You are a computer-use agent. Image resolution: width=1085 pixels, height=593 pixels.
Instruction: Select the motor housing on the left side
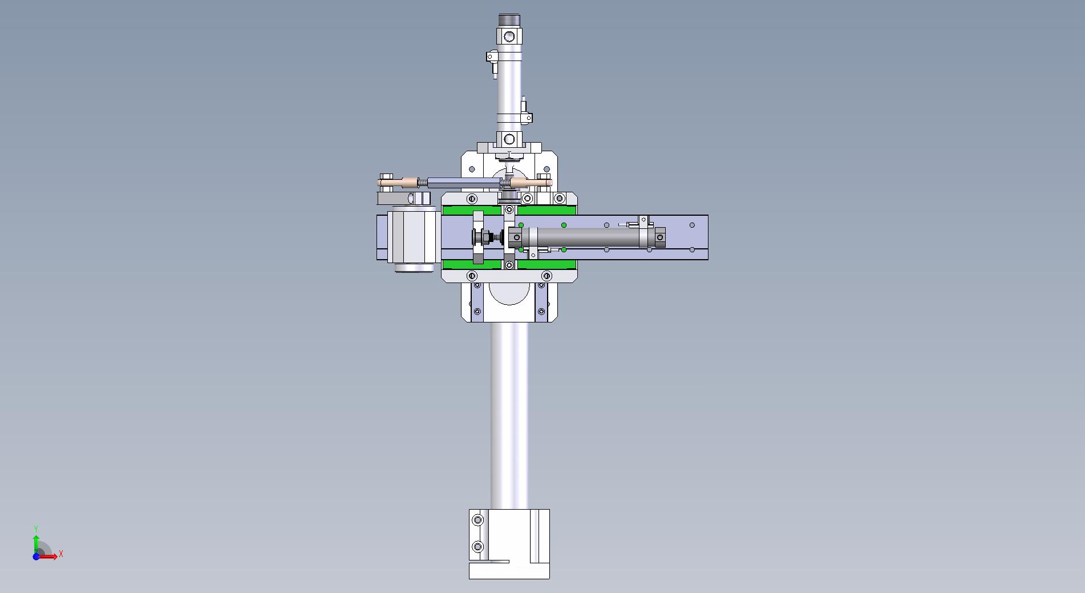point(413,238)
